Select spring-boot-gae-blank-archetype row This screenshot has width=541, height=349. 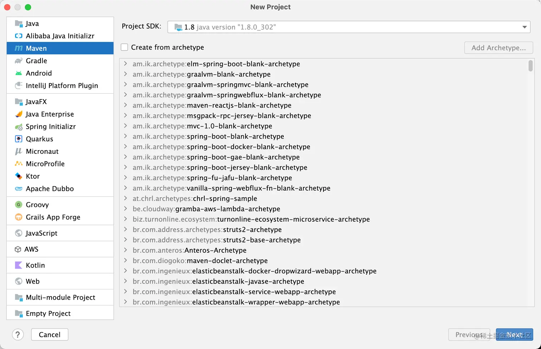click(x=324, y=157)
